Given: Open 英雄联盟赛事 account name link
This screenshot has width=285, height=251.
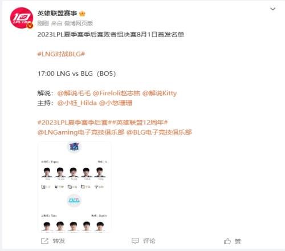Looking at the screenshot, I should click(57, 13).
